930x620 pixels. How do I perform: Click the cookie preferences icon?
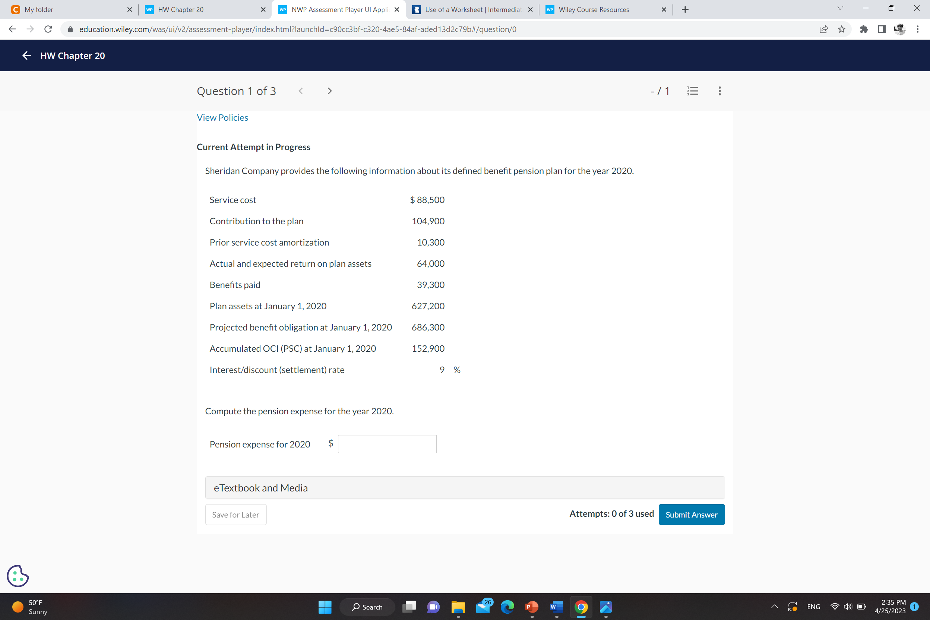pos(18,576)
